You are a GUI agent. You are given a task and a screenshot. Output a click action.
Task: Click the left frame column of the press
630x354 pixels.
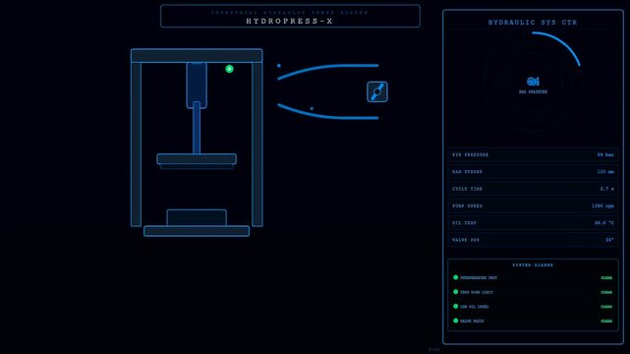[x=137, y=145]
